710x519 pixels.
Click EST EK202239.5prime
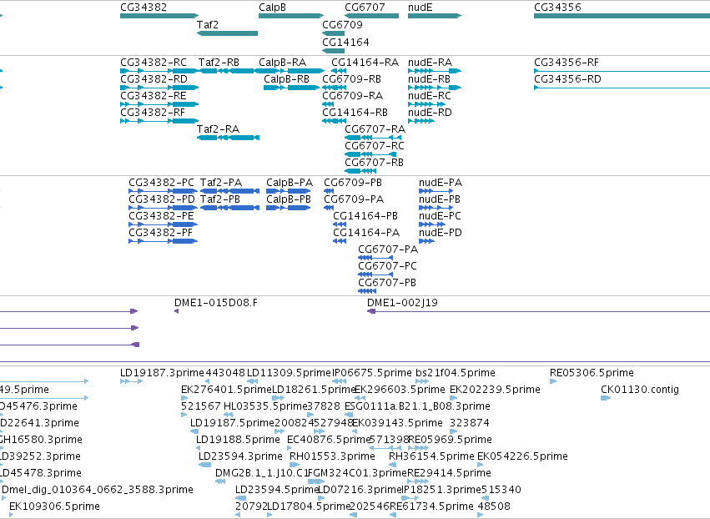click(x=495, y=390)
